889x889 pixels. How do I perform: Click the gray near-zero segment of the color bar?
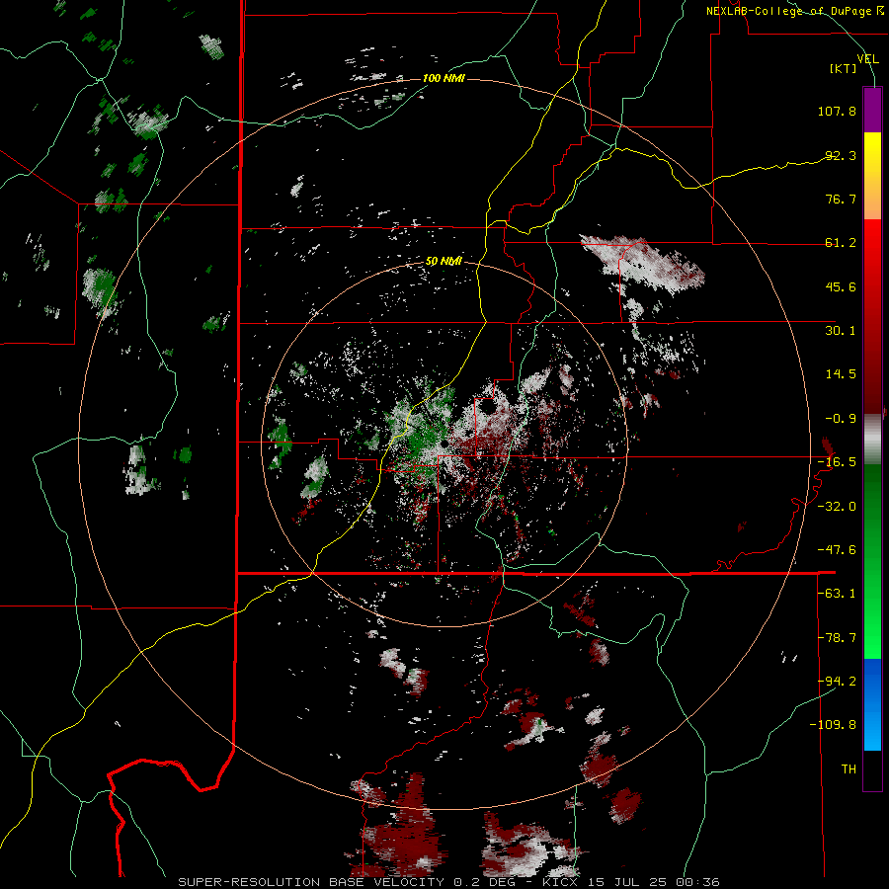(x=872, y=440)
